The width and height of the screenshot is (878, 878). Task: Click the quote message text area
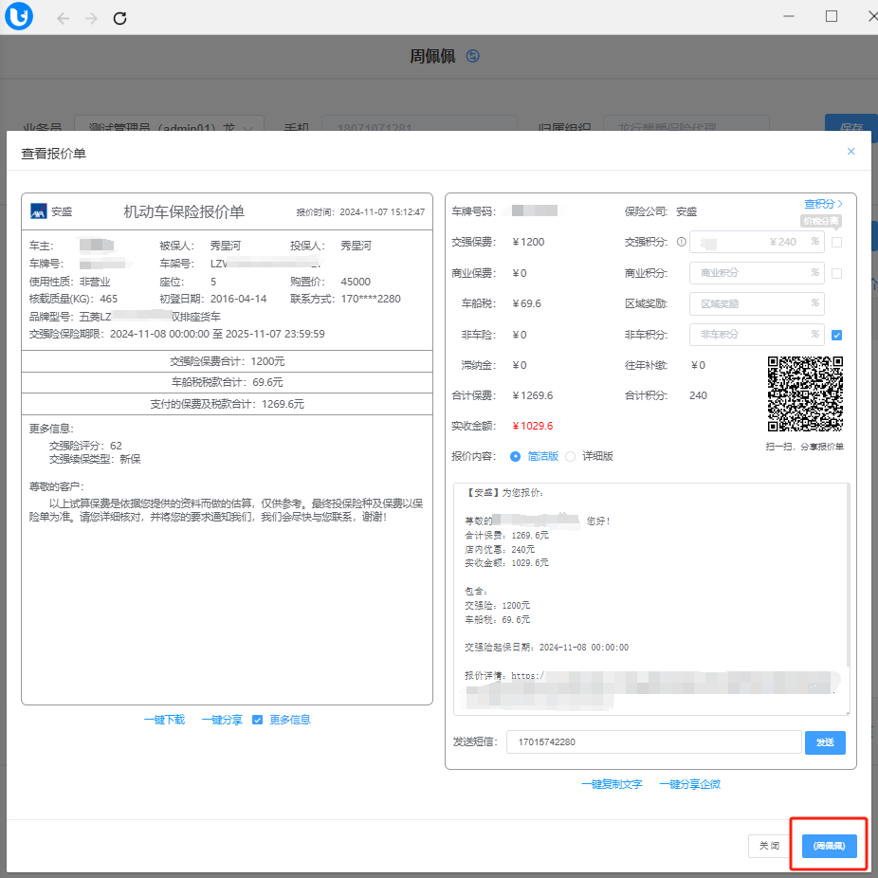tap(651, 598)
